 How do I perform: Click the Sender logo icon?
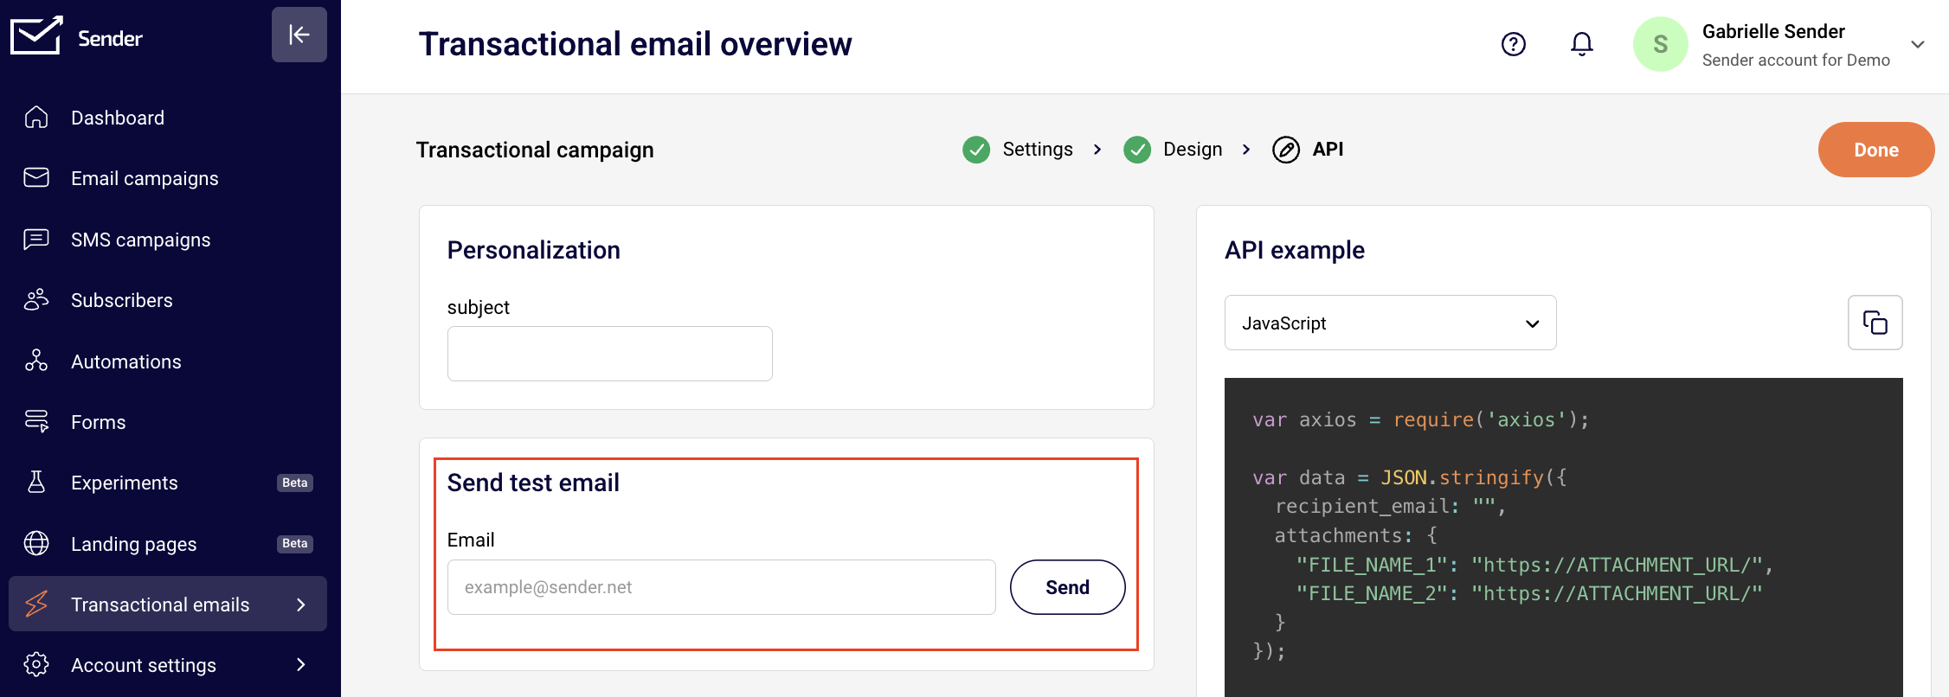pos(36,36)
